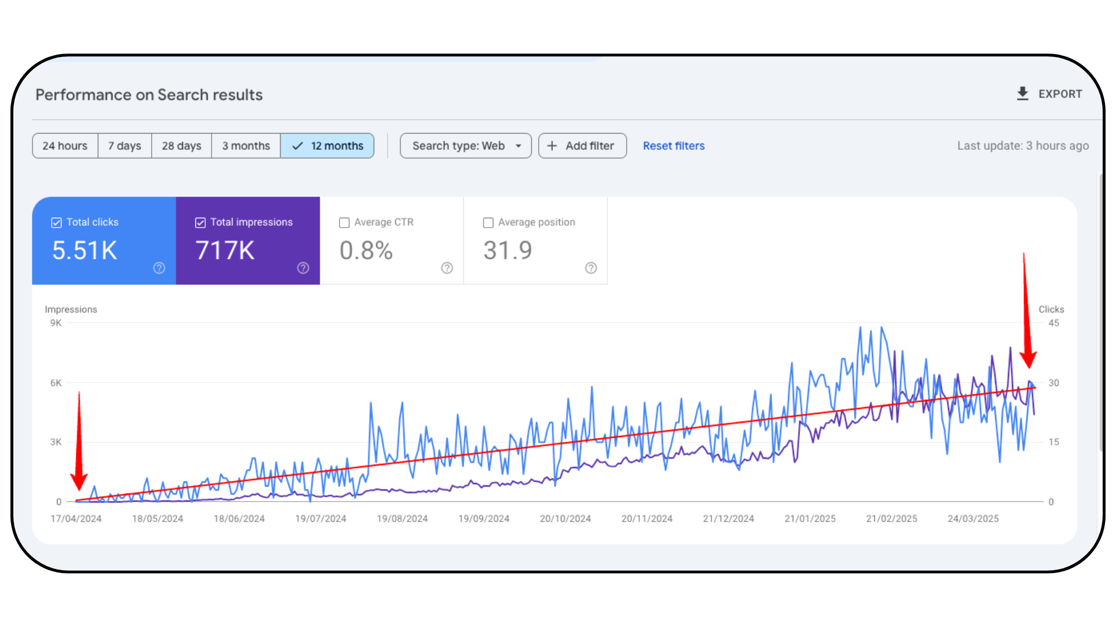
Task: Click the help icon in Average CTR card
Action: click(x=447, y=268)
